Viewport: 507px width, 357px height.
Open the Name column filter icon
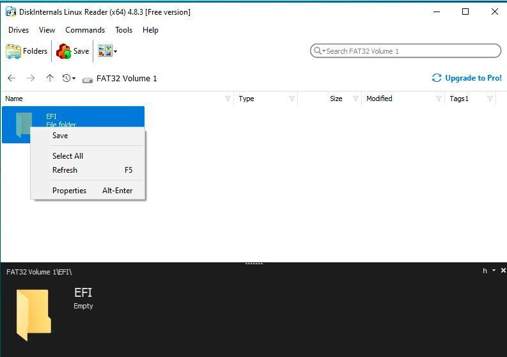coord(228,99)
